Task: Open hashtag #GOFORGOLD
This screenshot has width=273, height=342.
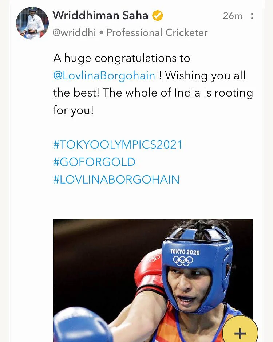Action: pos(94,162)
